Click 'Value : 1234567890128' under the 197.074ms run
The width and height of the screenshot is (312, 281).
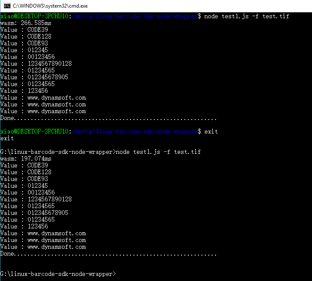pyautogui.click(x=36, y=199)
